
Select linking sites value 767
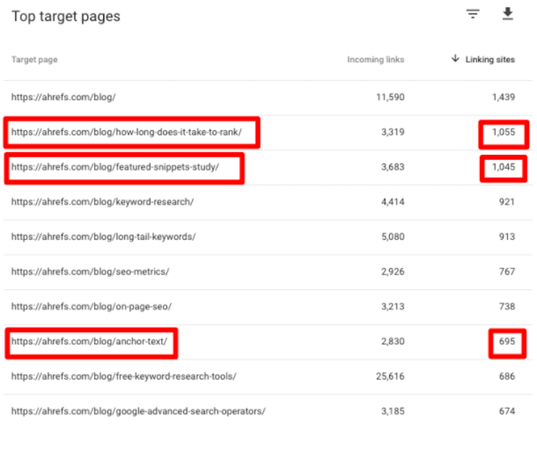pyautogui.click(x=507, y=272)
